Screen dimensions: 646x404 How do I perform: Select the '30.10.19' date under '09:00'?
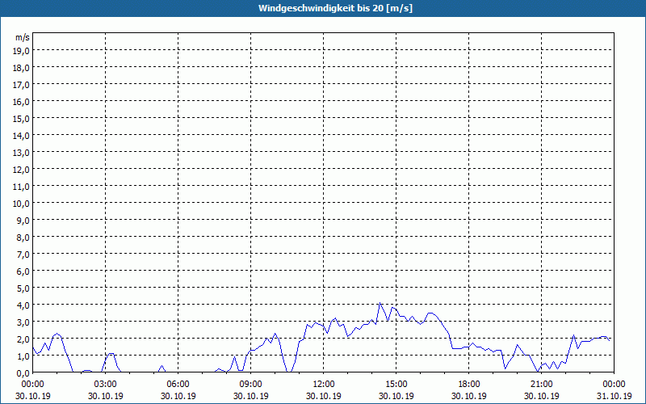coord(251,396)
